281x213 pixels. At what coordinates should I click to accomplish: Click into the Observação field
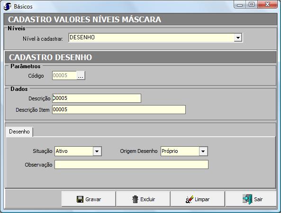click(131, 165)
